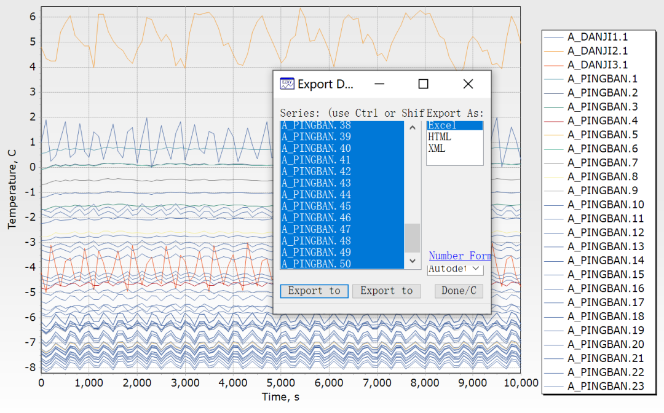Close the Export Data dialog
664x413 pixels.
[468, 84]
